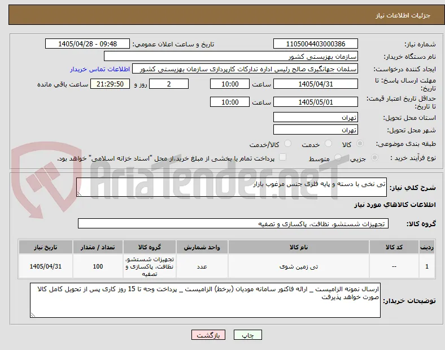
Task: Click the delivery city field تهران
Action: point(315,130)
